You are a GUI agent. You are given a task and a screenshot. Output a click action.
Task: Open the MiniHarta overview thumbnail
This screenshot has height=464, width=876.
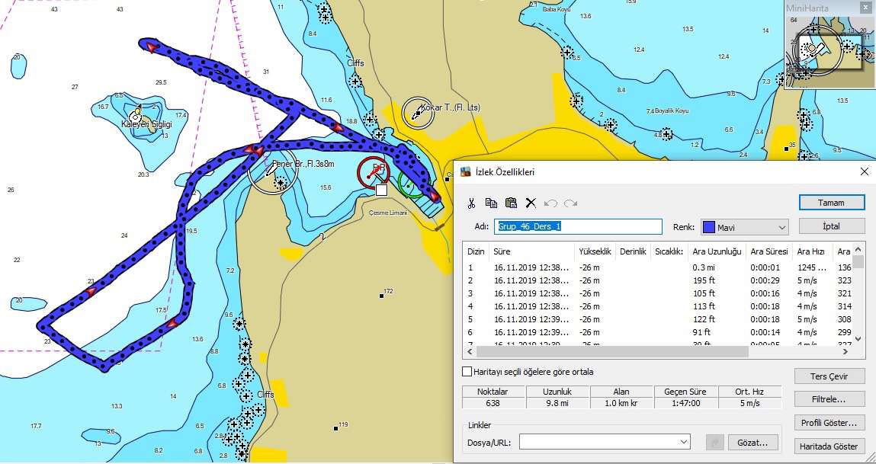[829, 50]
